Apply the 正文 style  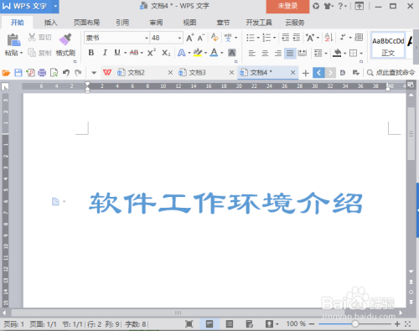point(388,45)
